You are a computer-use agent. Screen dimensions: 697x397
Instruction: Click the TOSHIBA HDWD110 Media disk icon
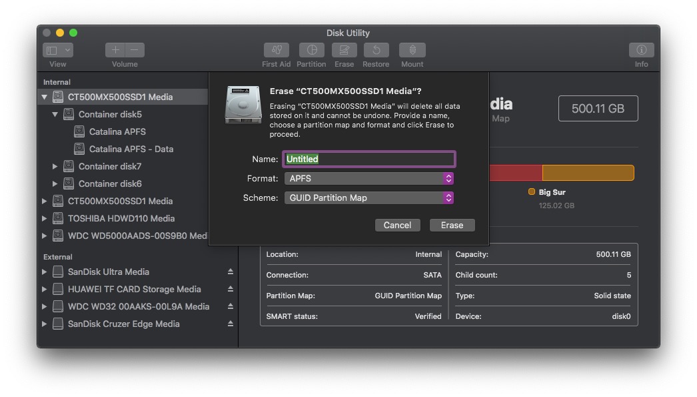[x=58, y=218]
